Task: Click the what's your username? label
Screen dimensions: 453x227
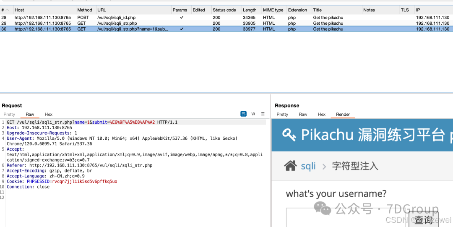Action: click(x=336, y=194)
